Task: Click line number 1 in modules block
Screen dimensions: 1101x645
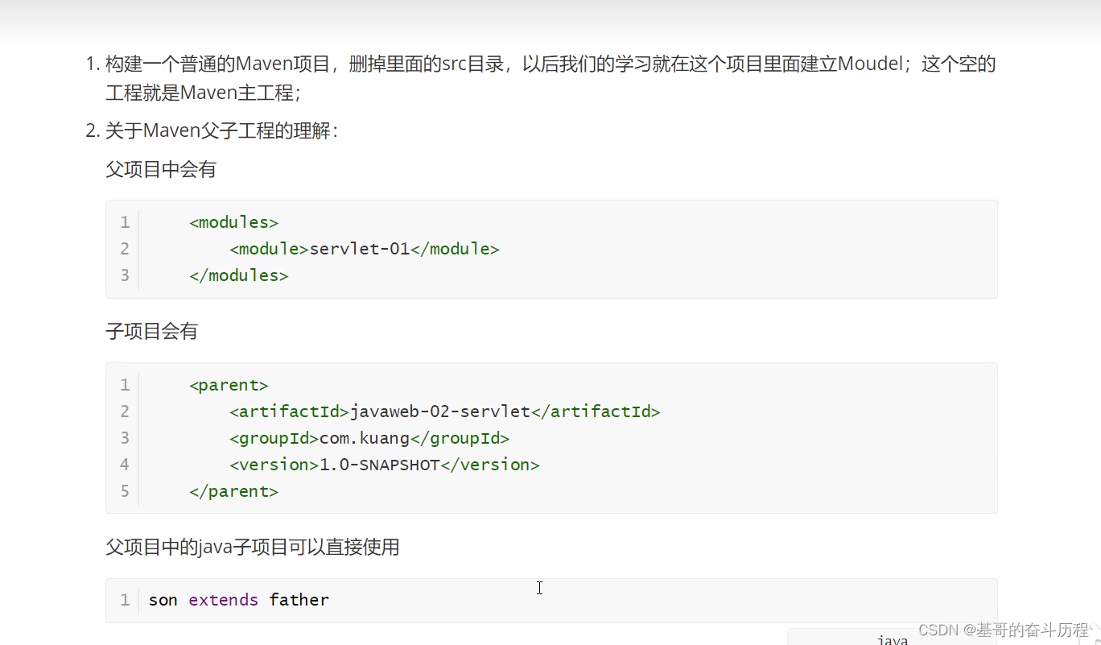Action: (x=125, y=221)
